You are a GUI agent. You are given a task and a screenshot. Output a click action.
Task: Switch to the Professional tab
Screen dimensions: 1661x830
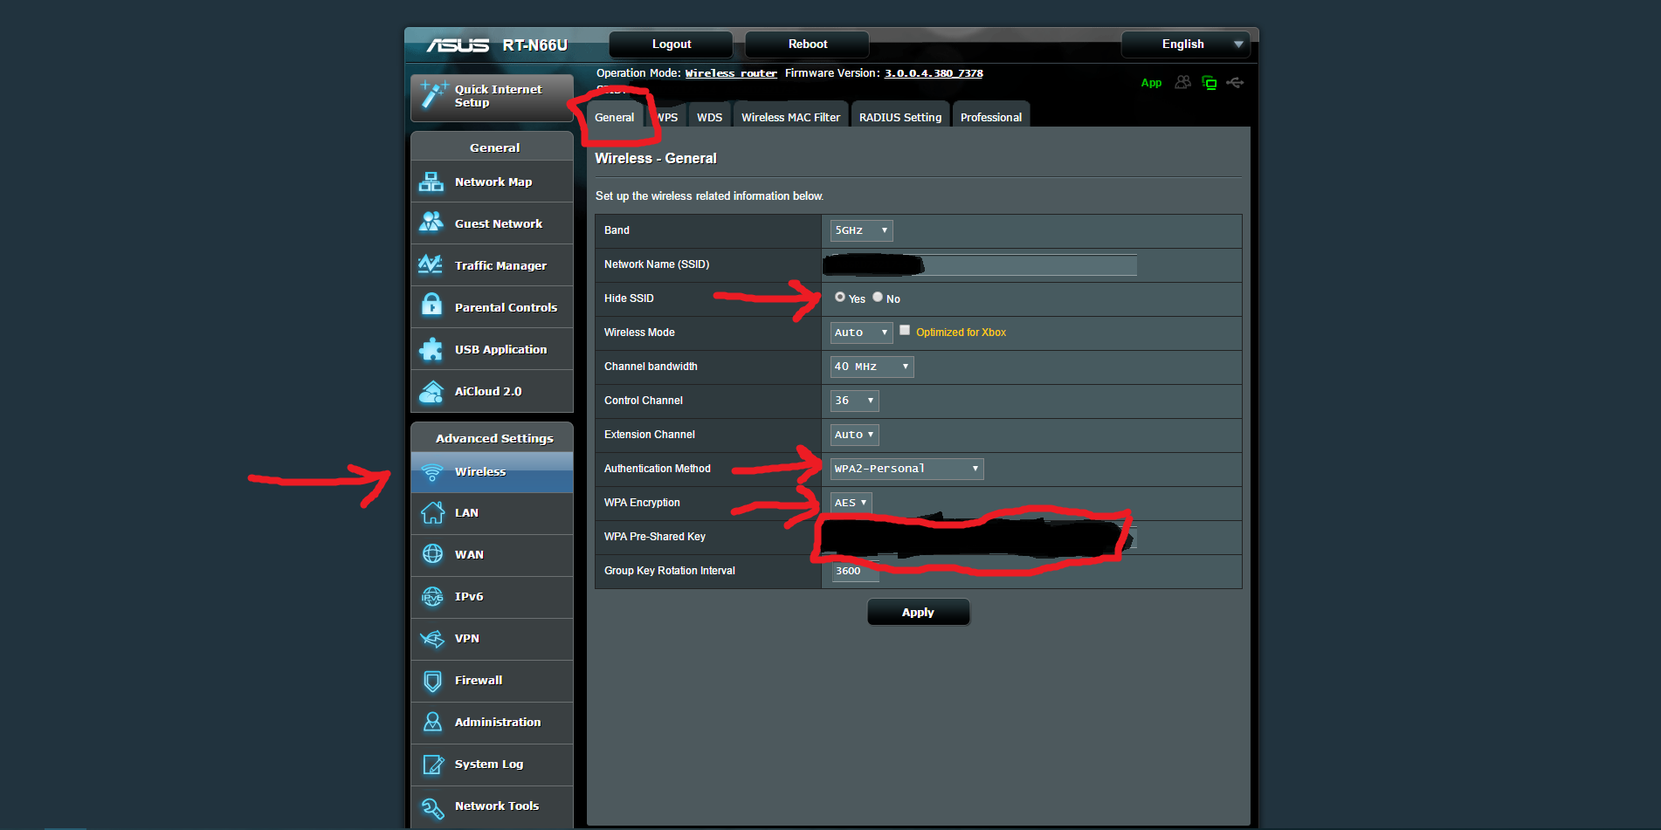[990, 115]
